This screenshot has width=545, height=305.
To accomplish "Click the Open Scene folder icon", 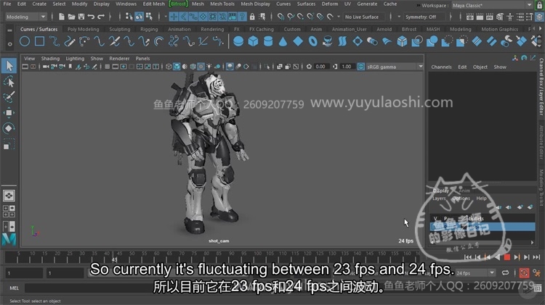I will click(x=71, y=17).
